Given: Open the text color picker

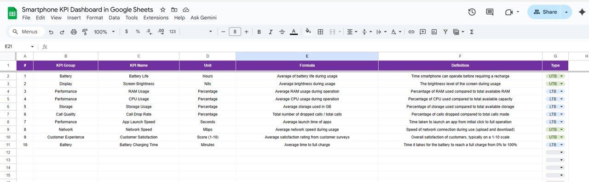Looking at the screenshot, I should tap(294, 32).
